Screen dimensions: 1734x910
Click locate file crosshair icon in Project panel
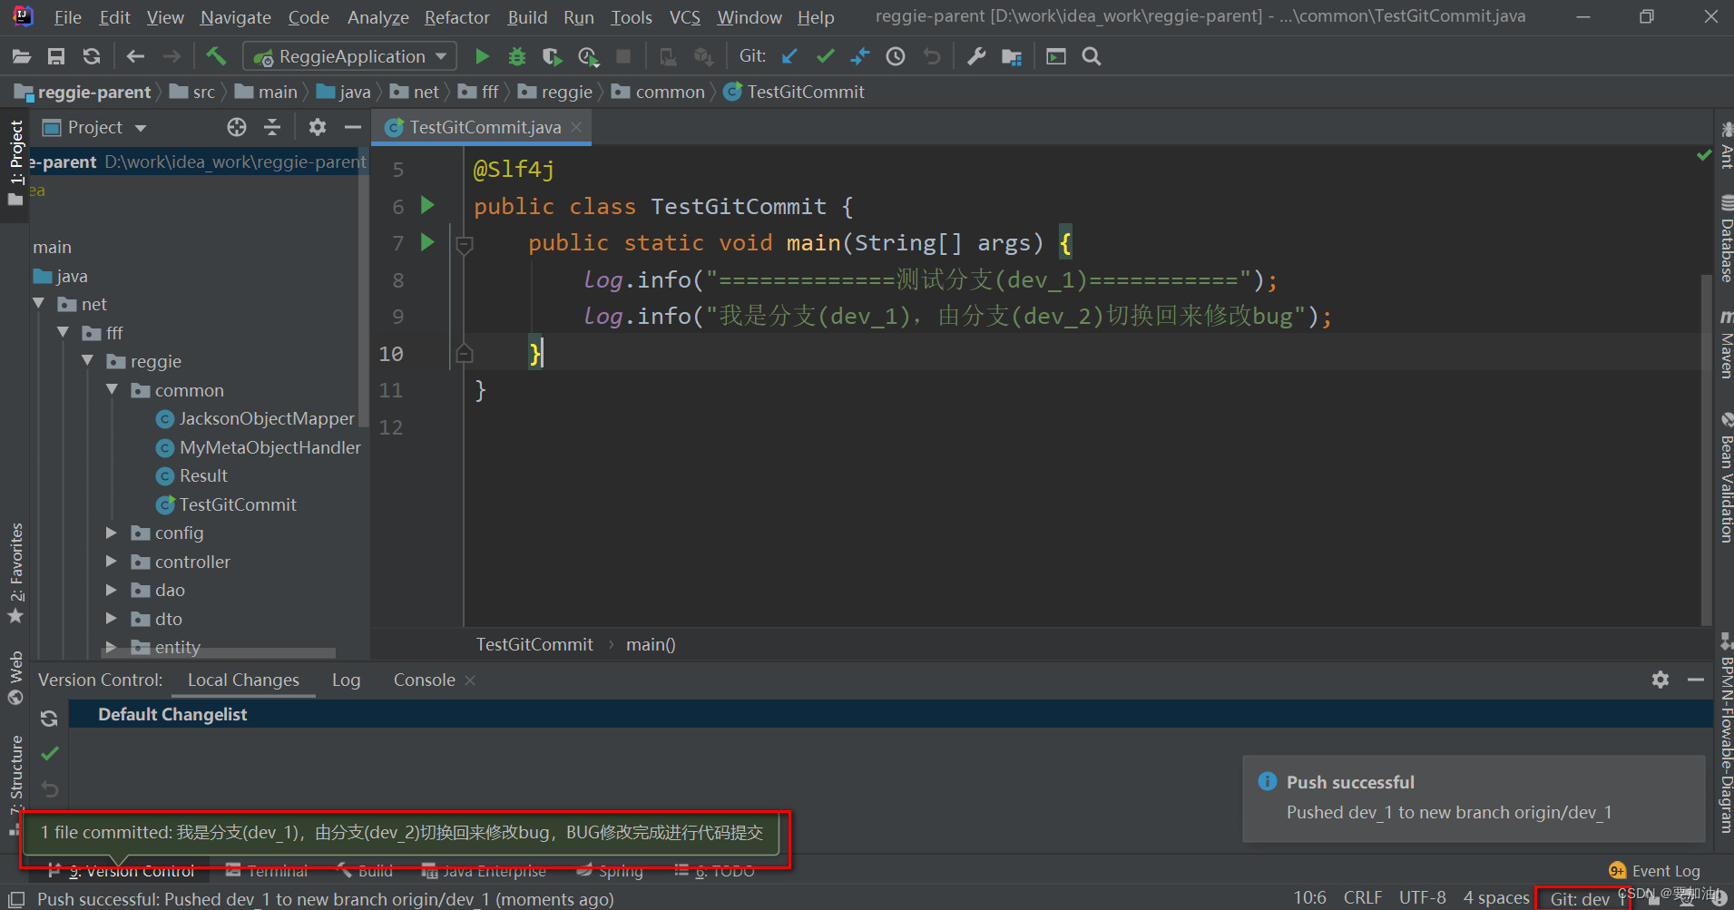237,127
